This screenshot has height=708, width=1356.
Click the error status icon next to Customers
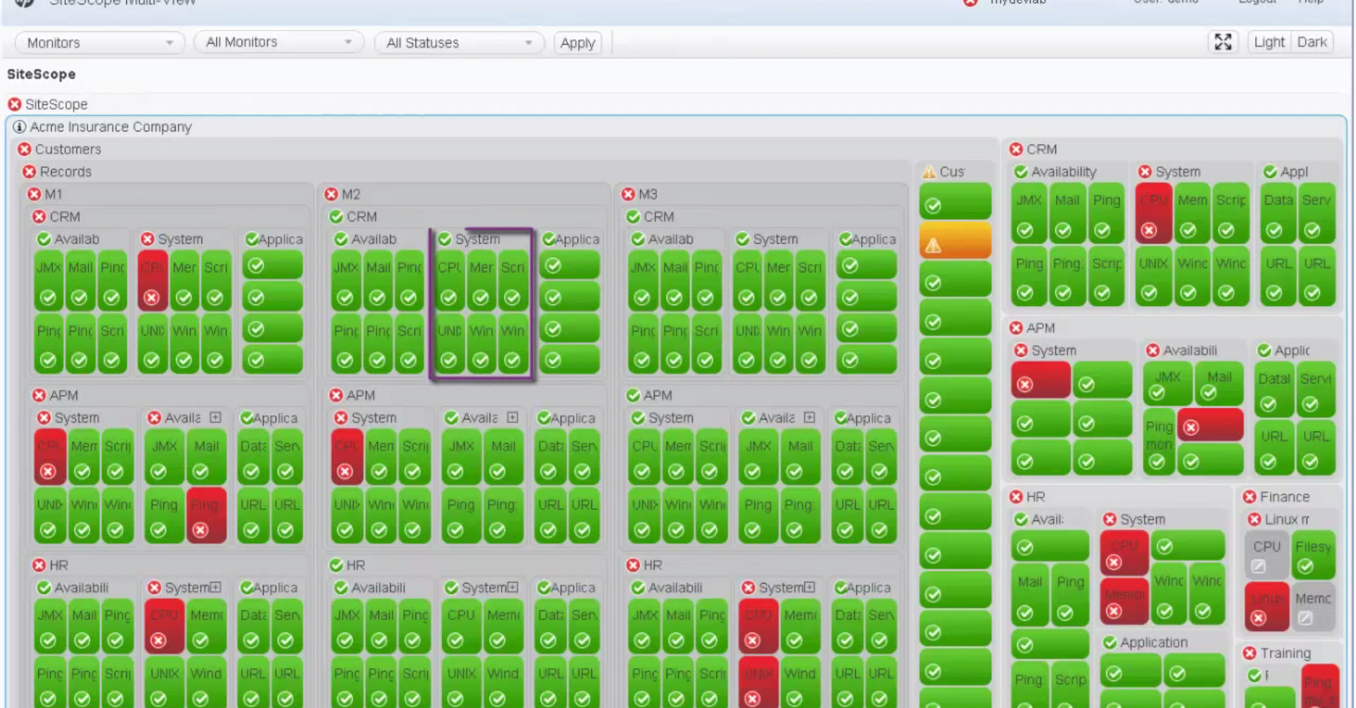25,150
